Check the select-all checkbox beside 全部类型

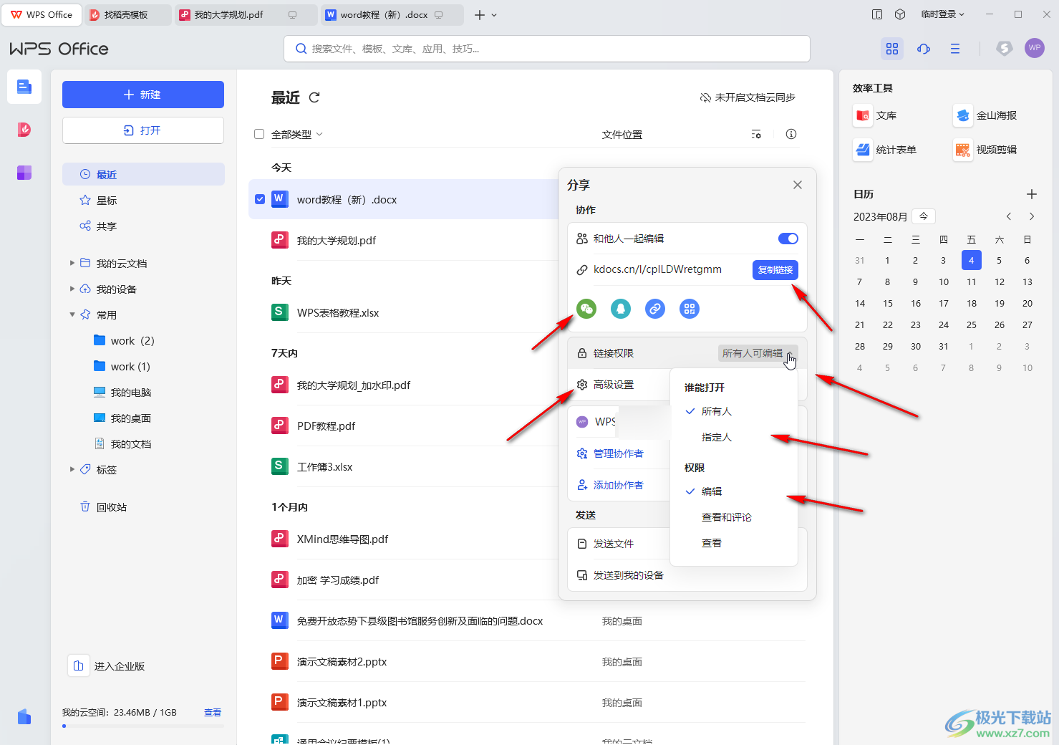tap(259, 134)
